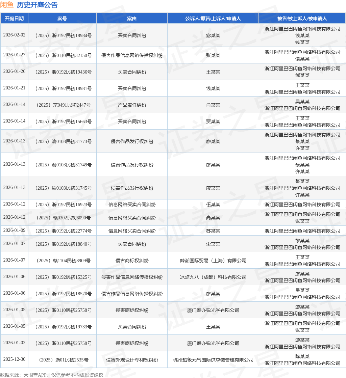Select case number 浙0192民初15663号
Screen dimensions: 346x378
(x=64, y=122)
